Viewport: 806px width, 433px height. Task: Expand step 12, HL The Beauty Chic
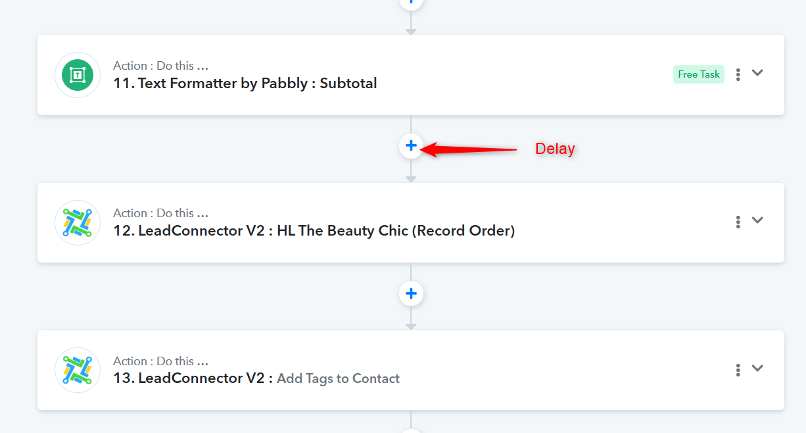(x=757, y=220)
